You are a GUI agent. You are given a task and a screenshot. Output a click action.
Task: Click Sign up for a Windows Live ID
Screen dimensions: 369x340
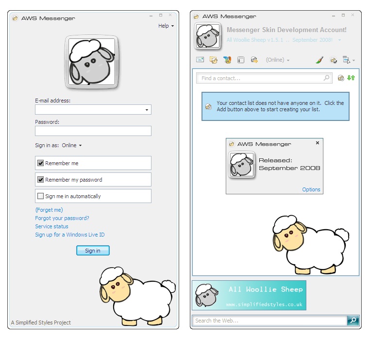click(x=69, y=235)
